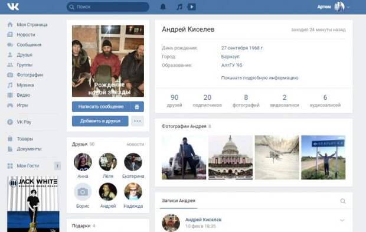Open the Capitol building photo
366x232 pixels.
pyautogui.click(x=230, y=157)
